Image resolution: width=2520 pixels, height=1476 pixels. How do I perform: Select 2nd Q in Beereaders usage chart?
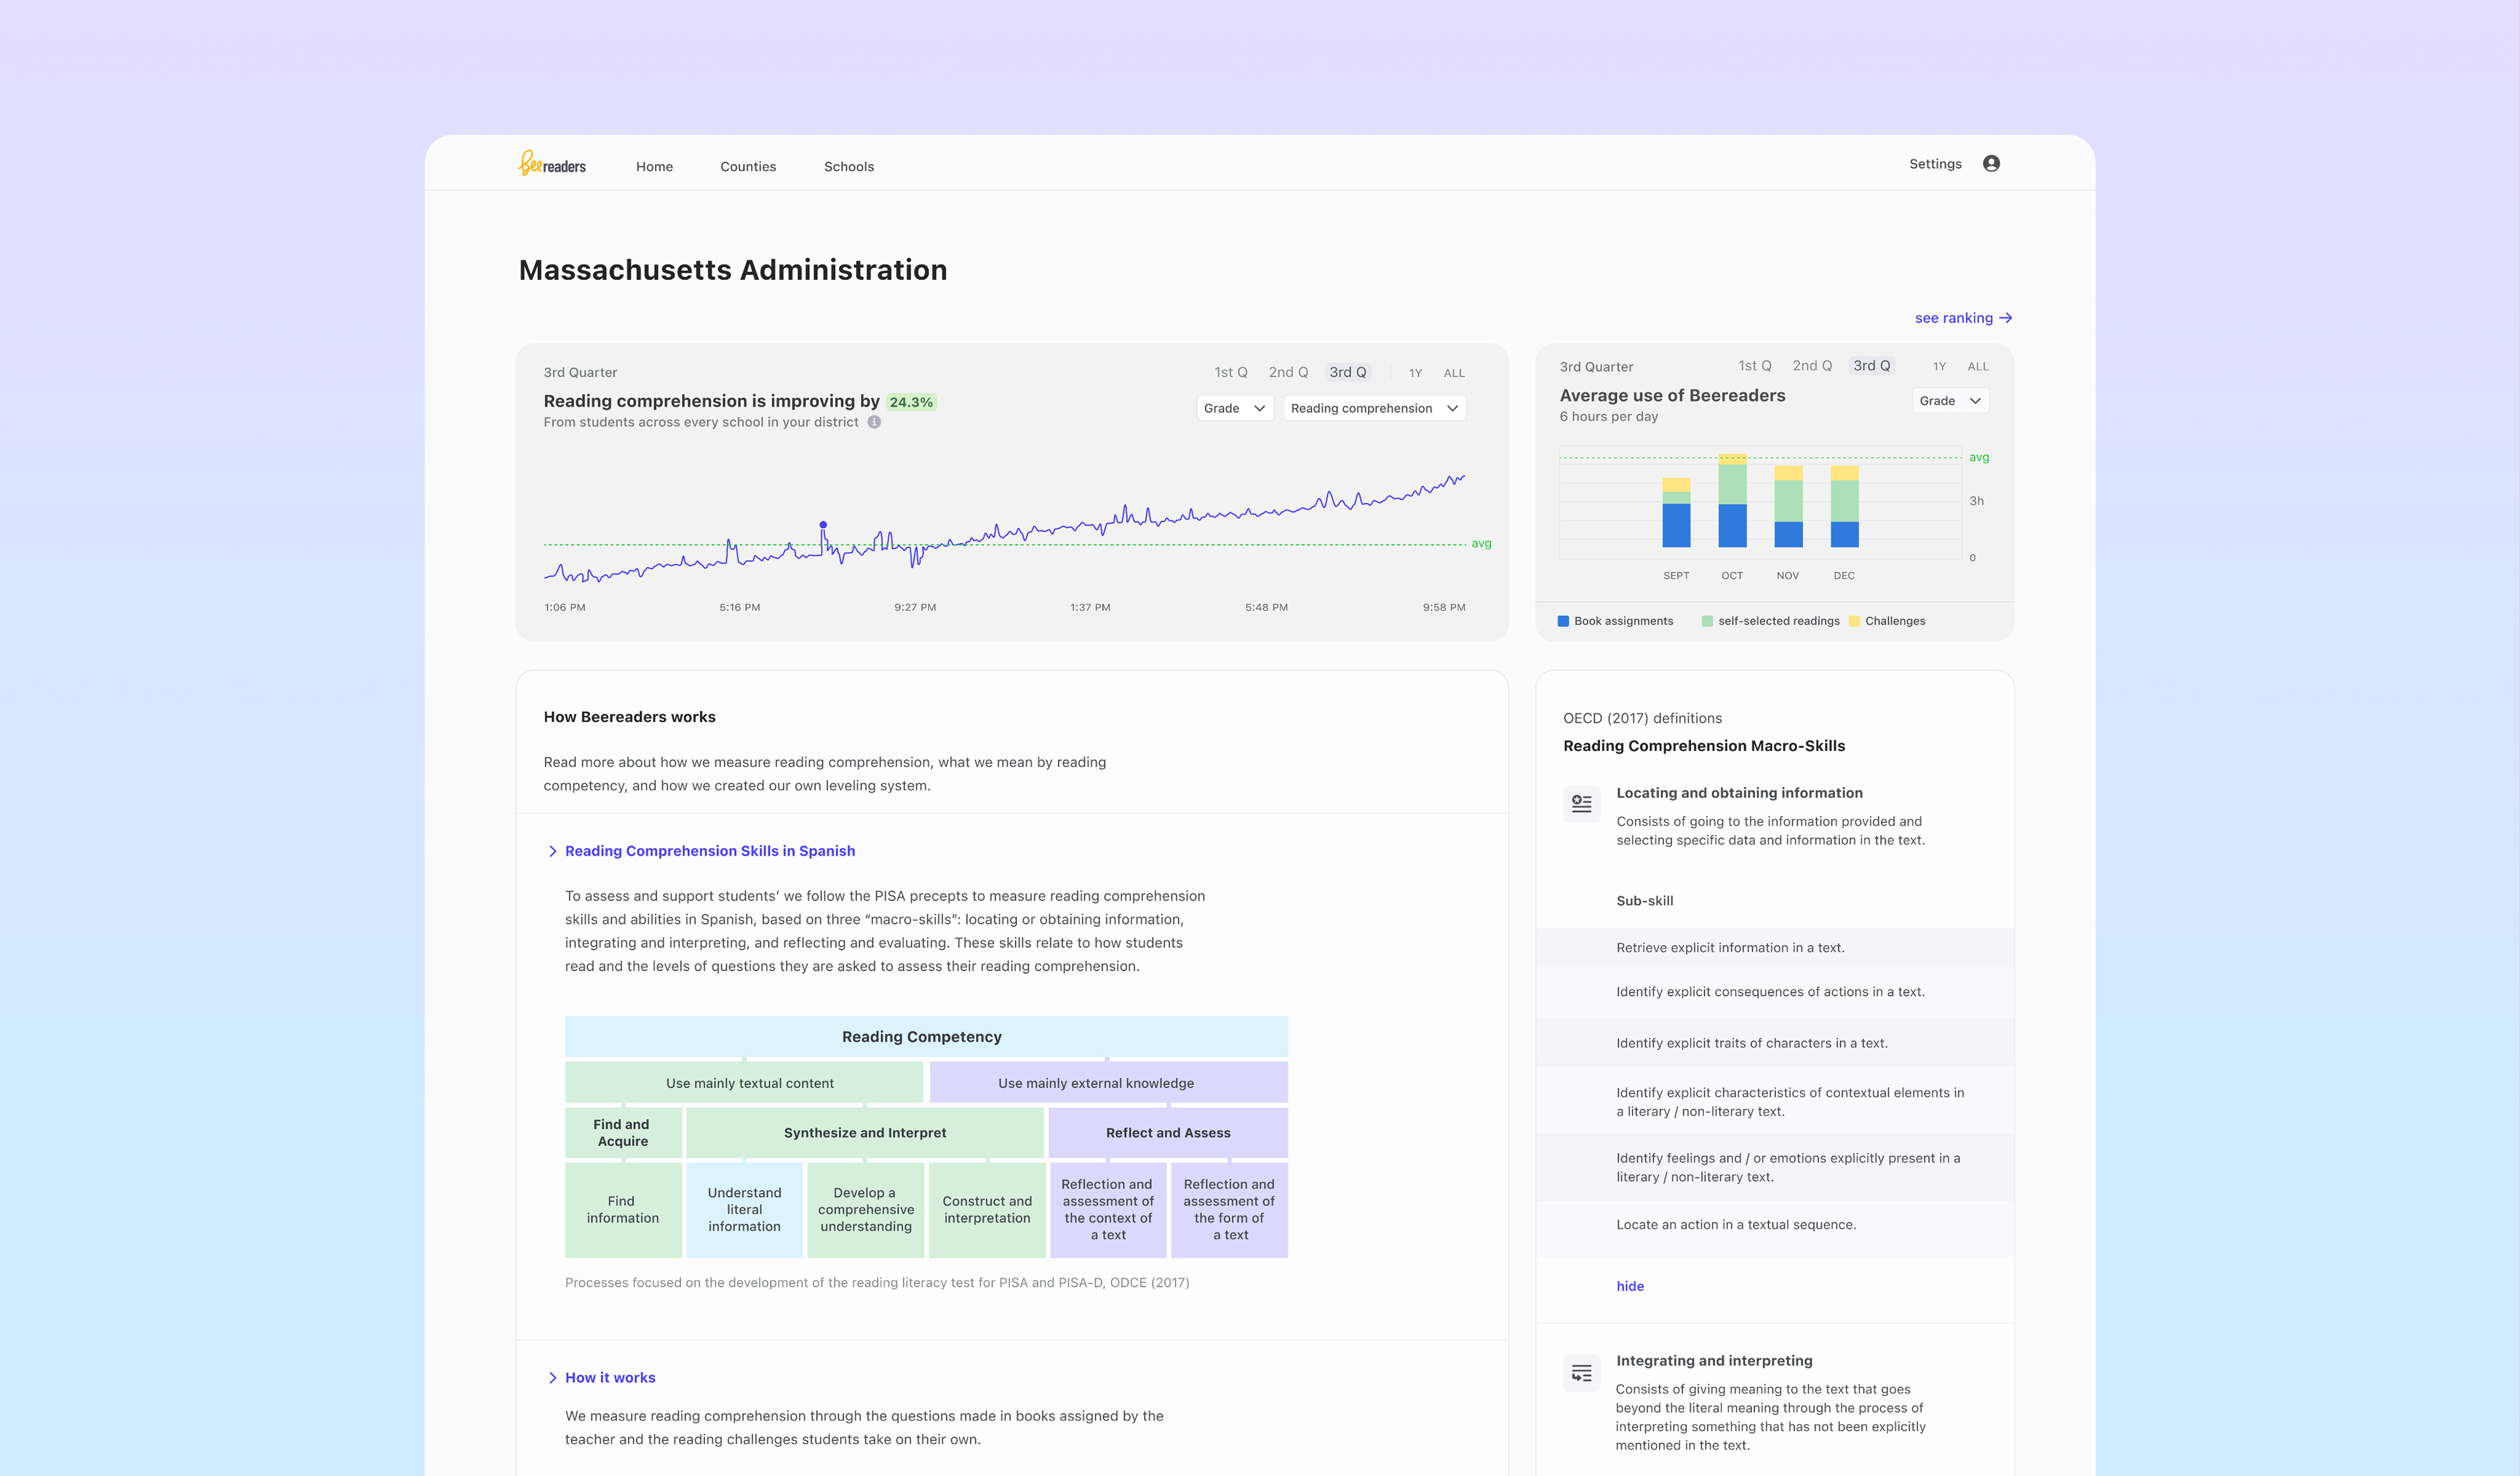pos(1811,366)
